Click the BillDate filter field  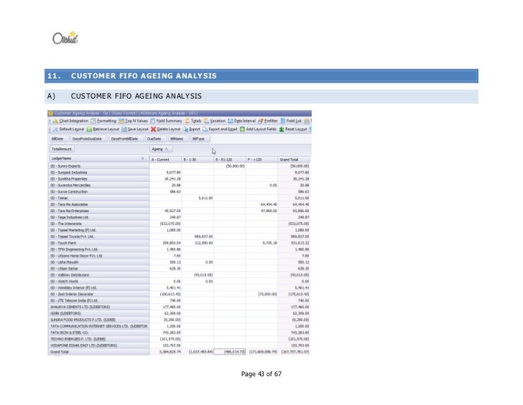pos(59,139)
